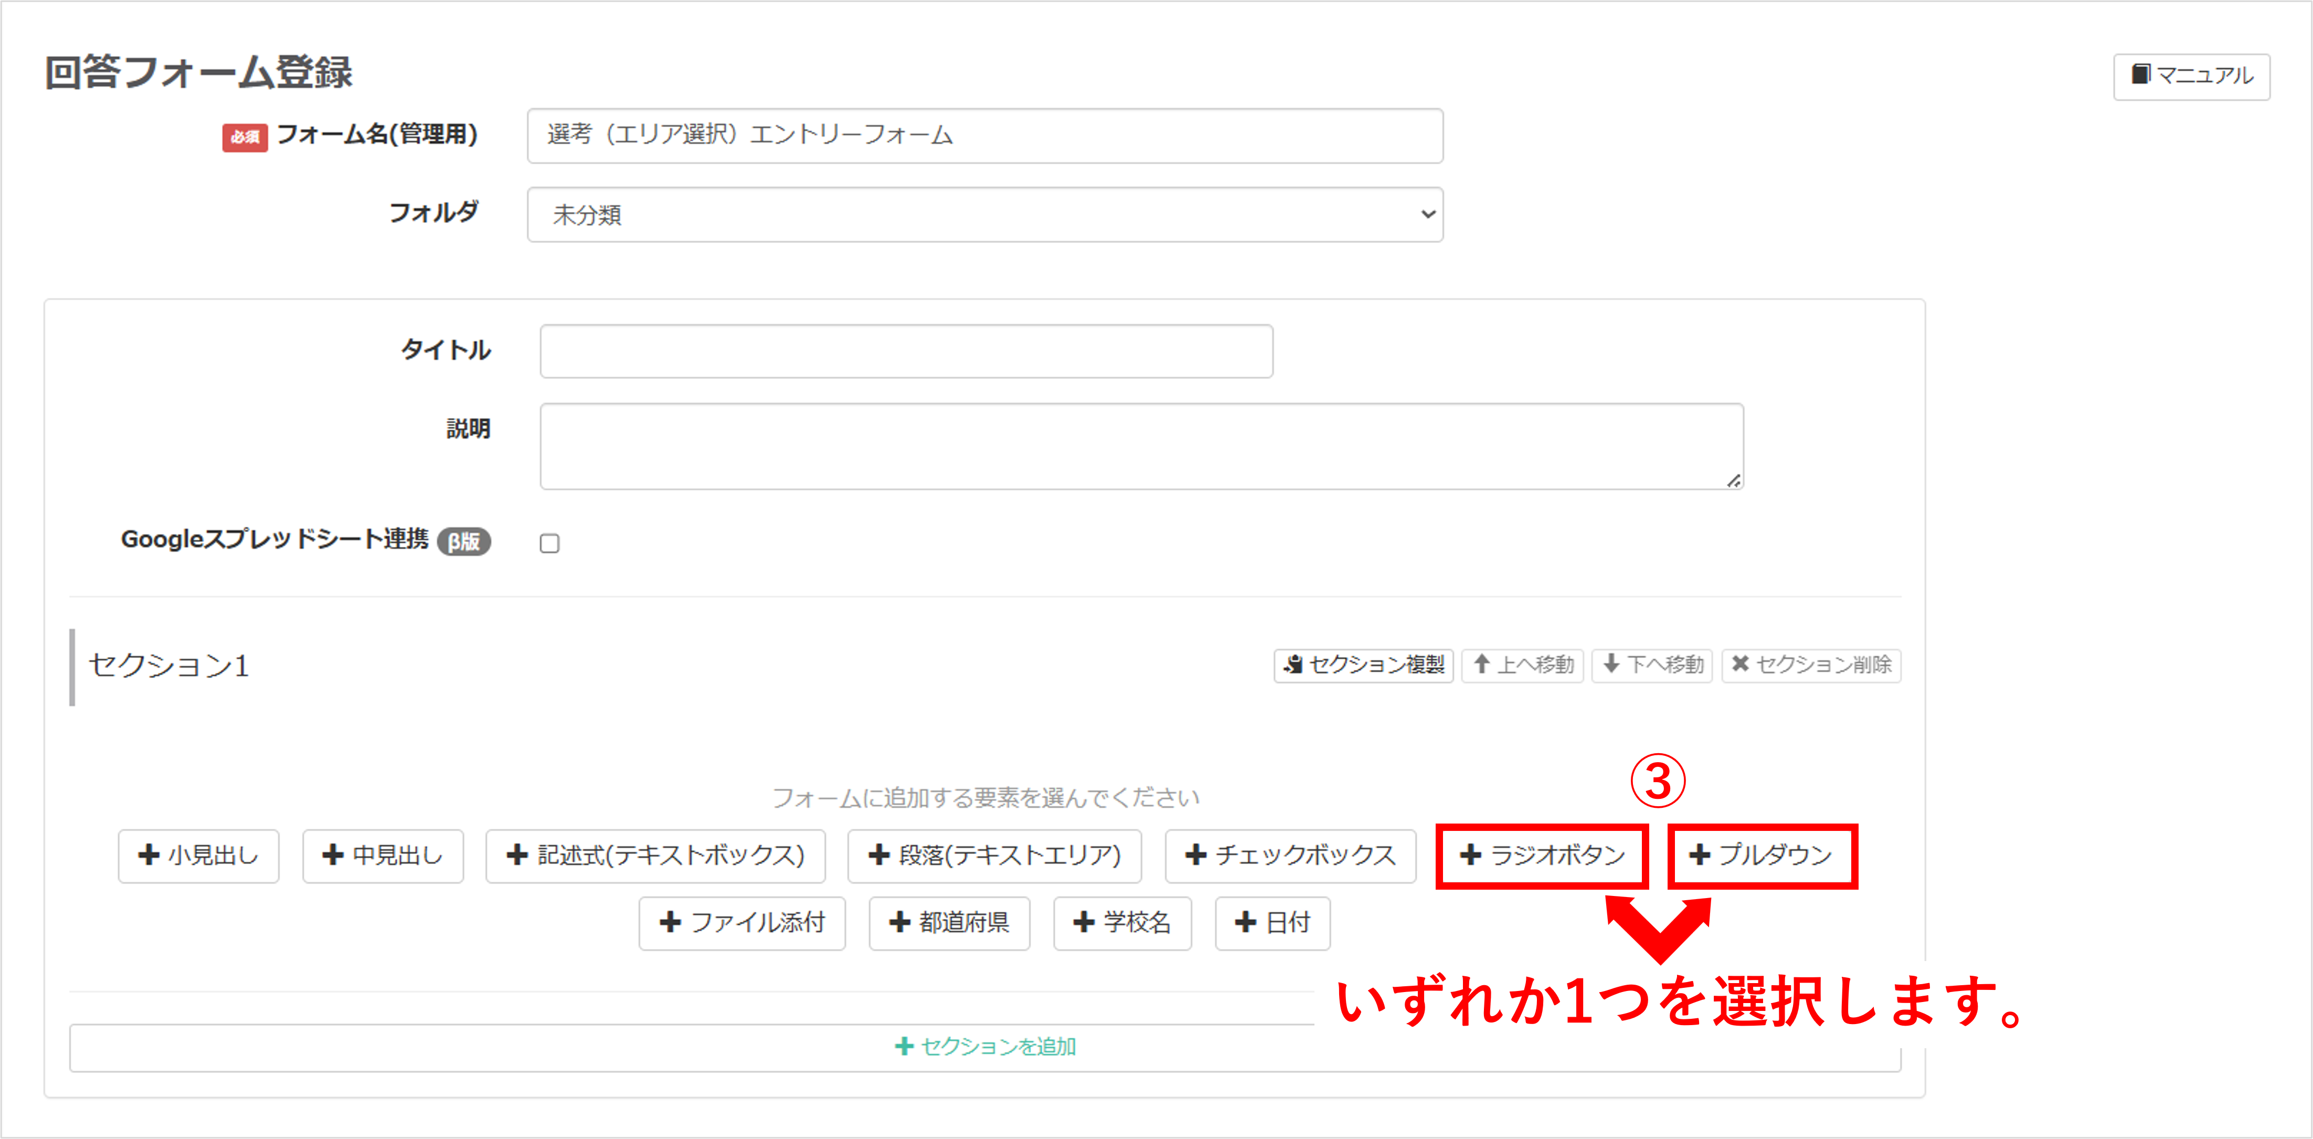The height and width of the screenshot is (1139, 2313).
Task: Click セクション複製 duplicate section button
Action: (x=1363, y=666)
